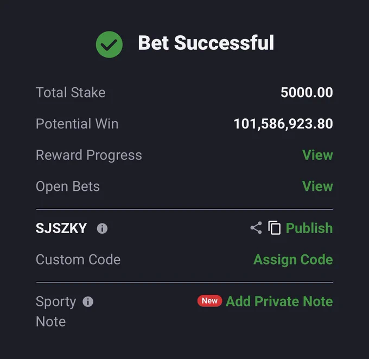Select the SJSZKY booking code text
369x359 pixels.
click(61, 228)
